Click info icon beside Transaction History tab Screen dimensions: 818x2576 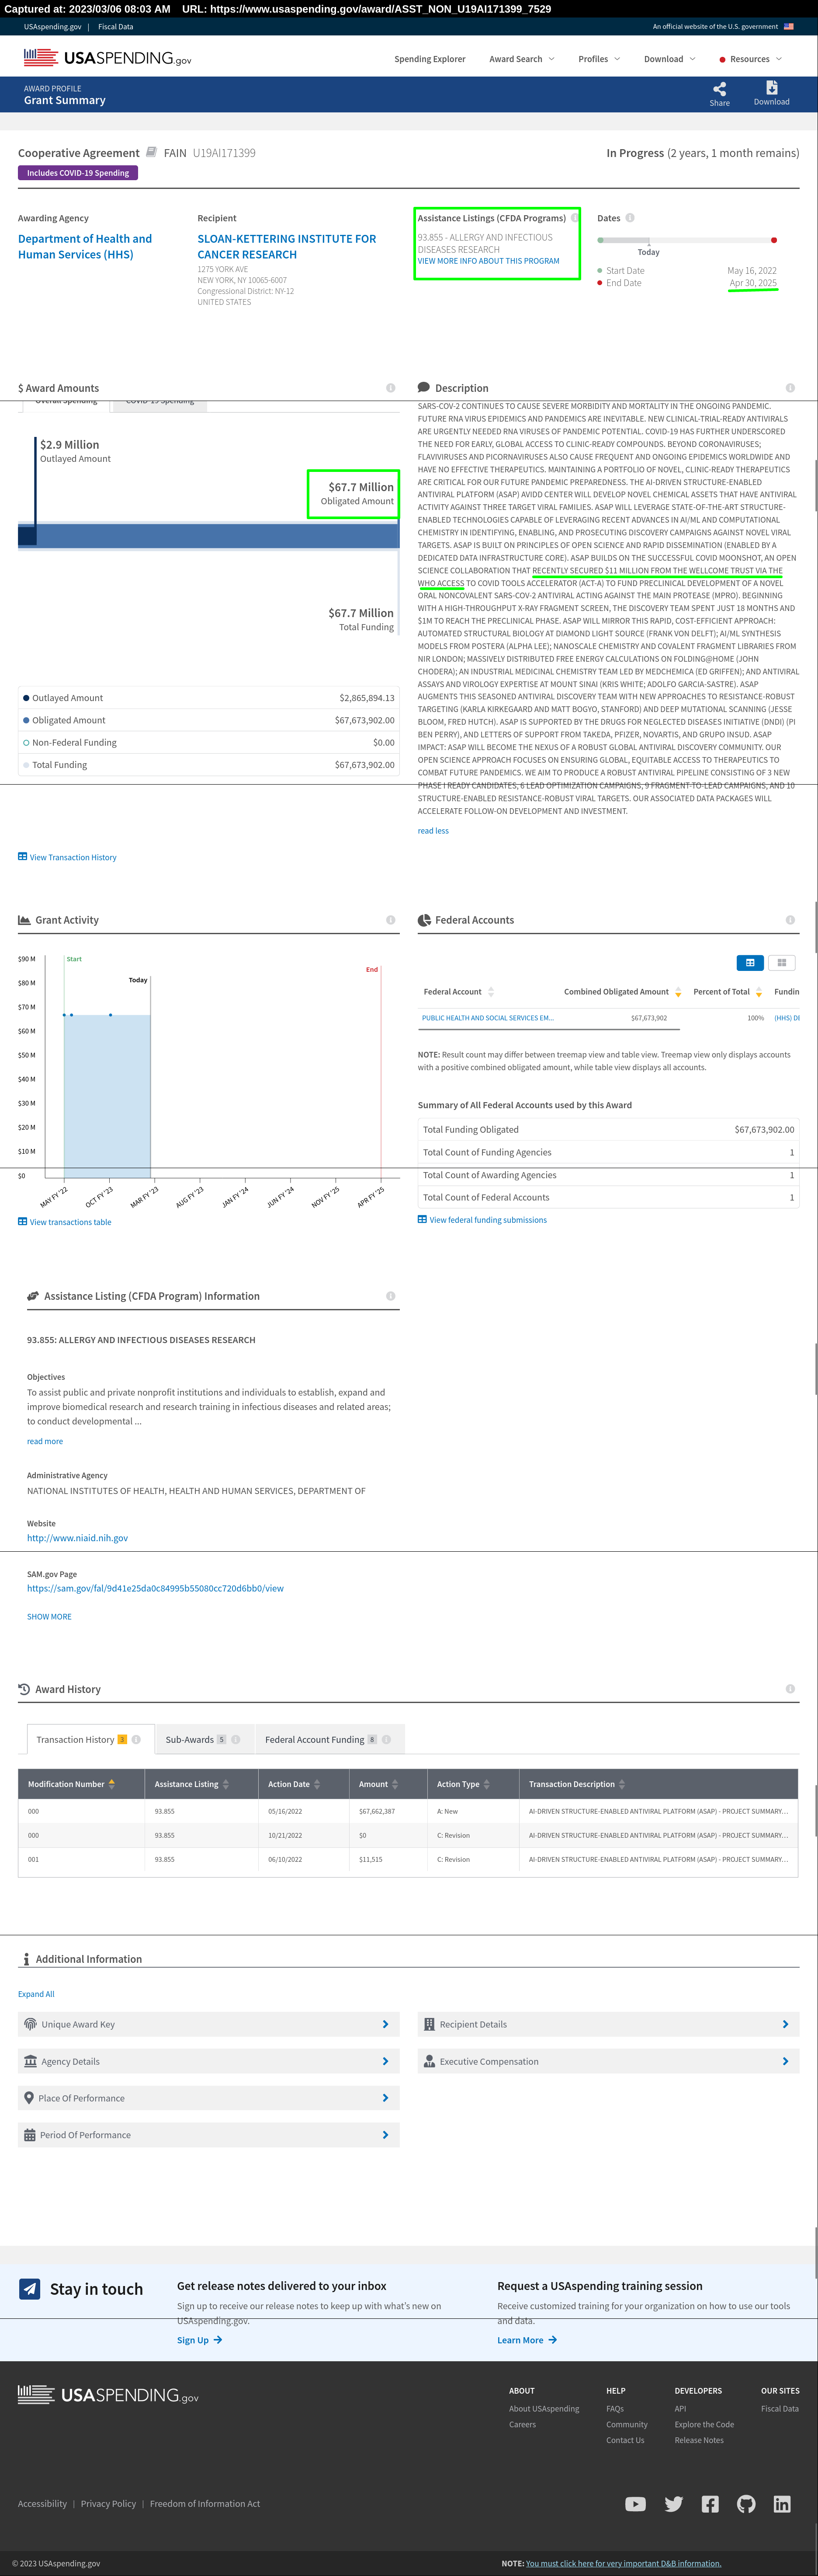(136, 1739)
